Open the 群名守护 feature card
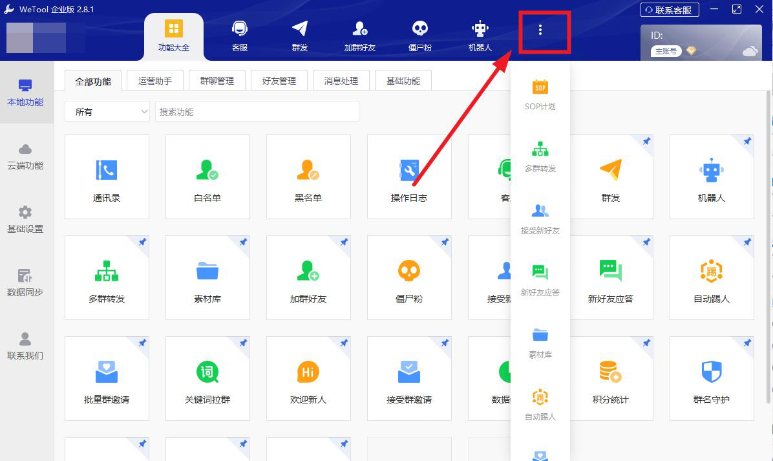The image size is (773, 461). [x=712, y=379]
